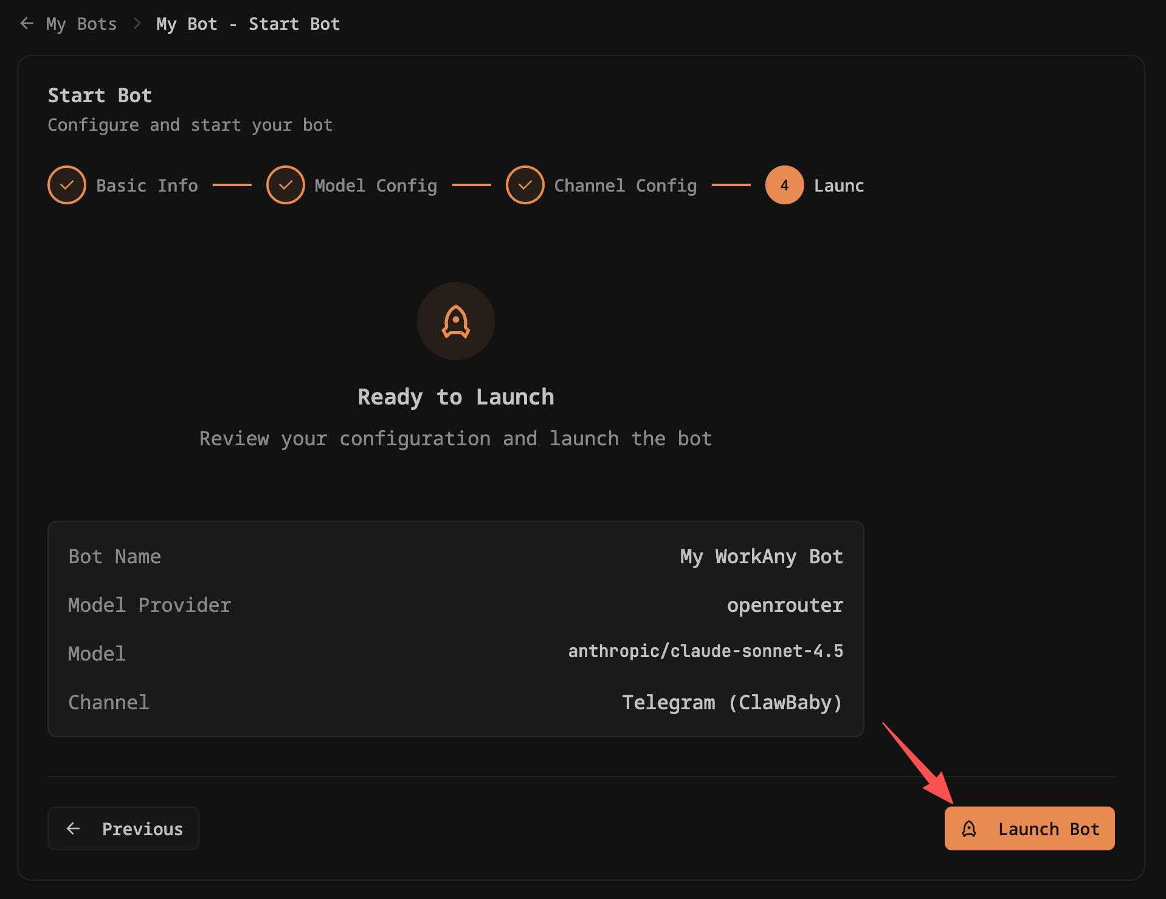
Task: Click the breadcrumb chevron separator
Action: click(137, 24)
